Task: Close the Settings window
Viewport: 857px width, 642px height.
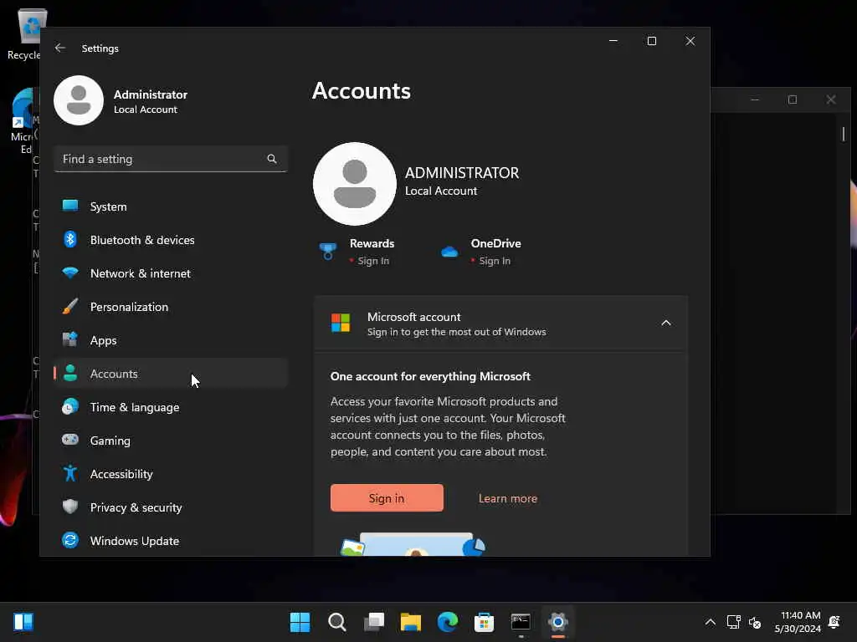Action: tap(690, 41)
